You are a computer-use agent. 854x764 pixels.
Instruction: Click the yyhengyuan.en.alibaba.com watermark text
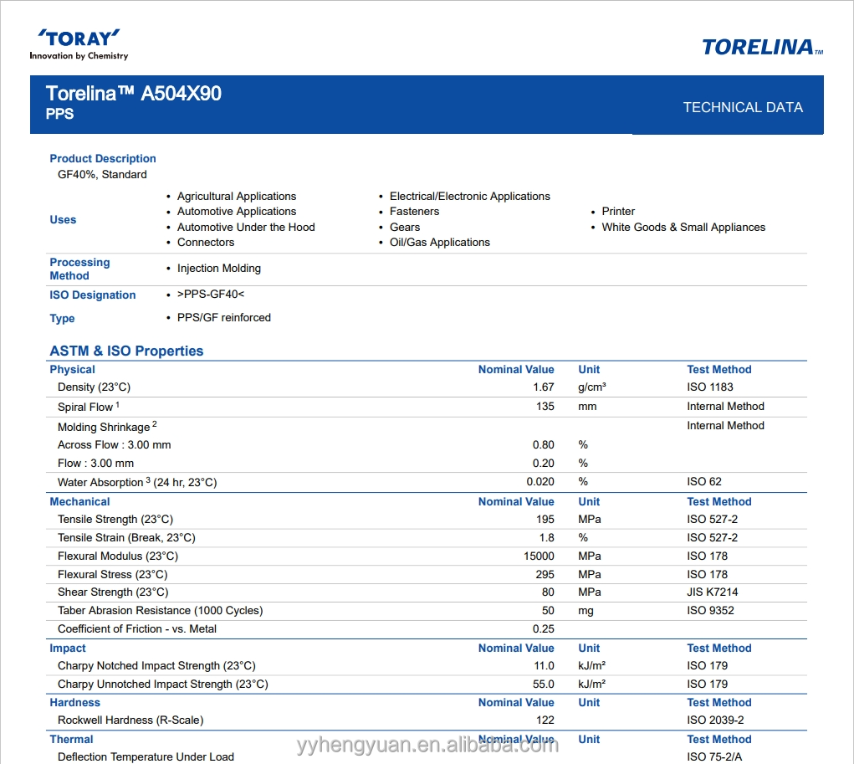pos(427,745)
